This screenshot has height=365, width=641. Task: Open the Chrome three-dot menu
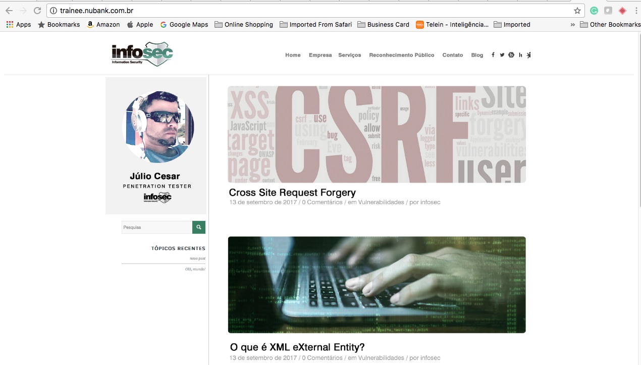637,11
